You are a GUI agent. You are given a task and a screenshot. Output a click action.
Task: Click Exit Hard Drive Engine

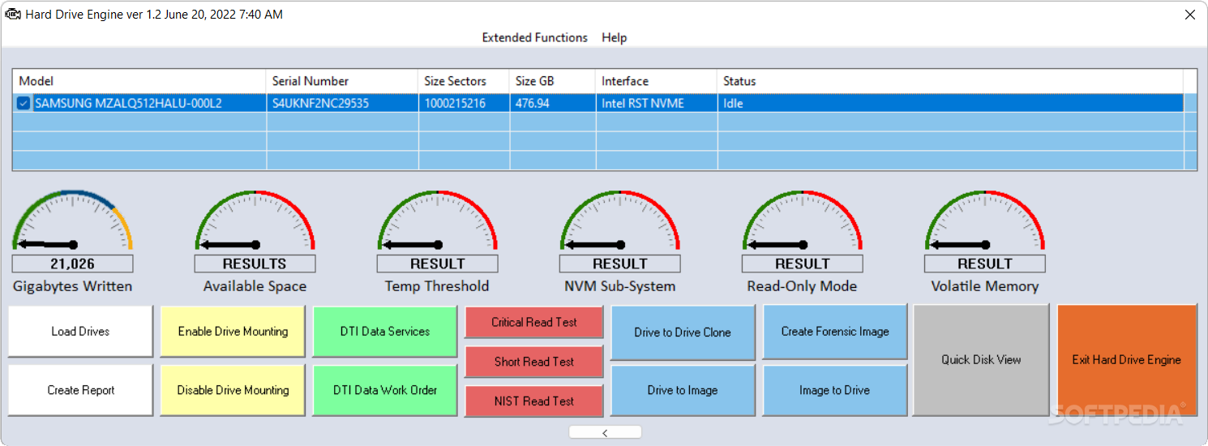(x=1127, y=359)
